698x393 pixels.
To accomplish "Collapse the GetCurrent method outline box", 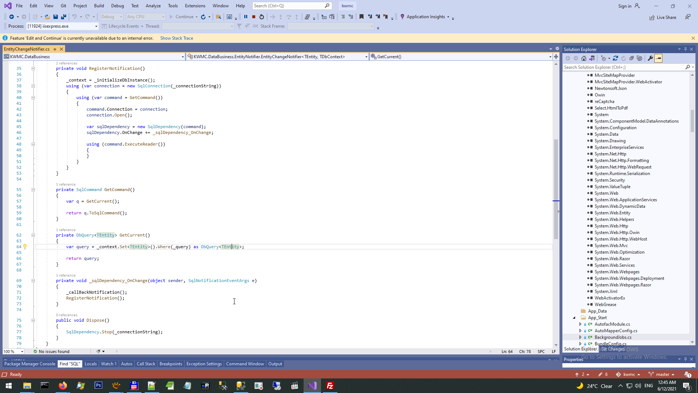I will click(x=33, y=235).
